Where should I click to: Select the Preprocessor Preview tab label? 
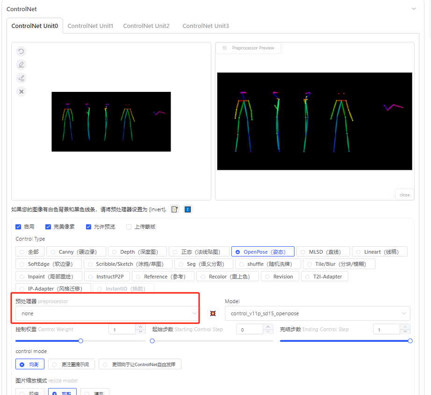248,48
